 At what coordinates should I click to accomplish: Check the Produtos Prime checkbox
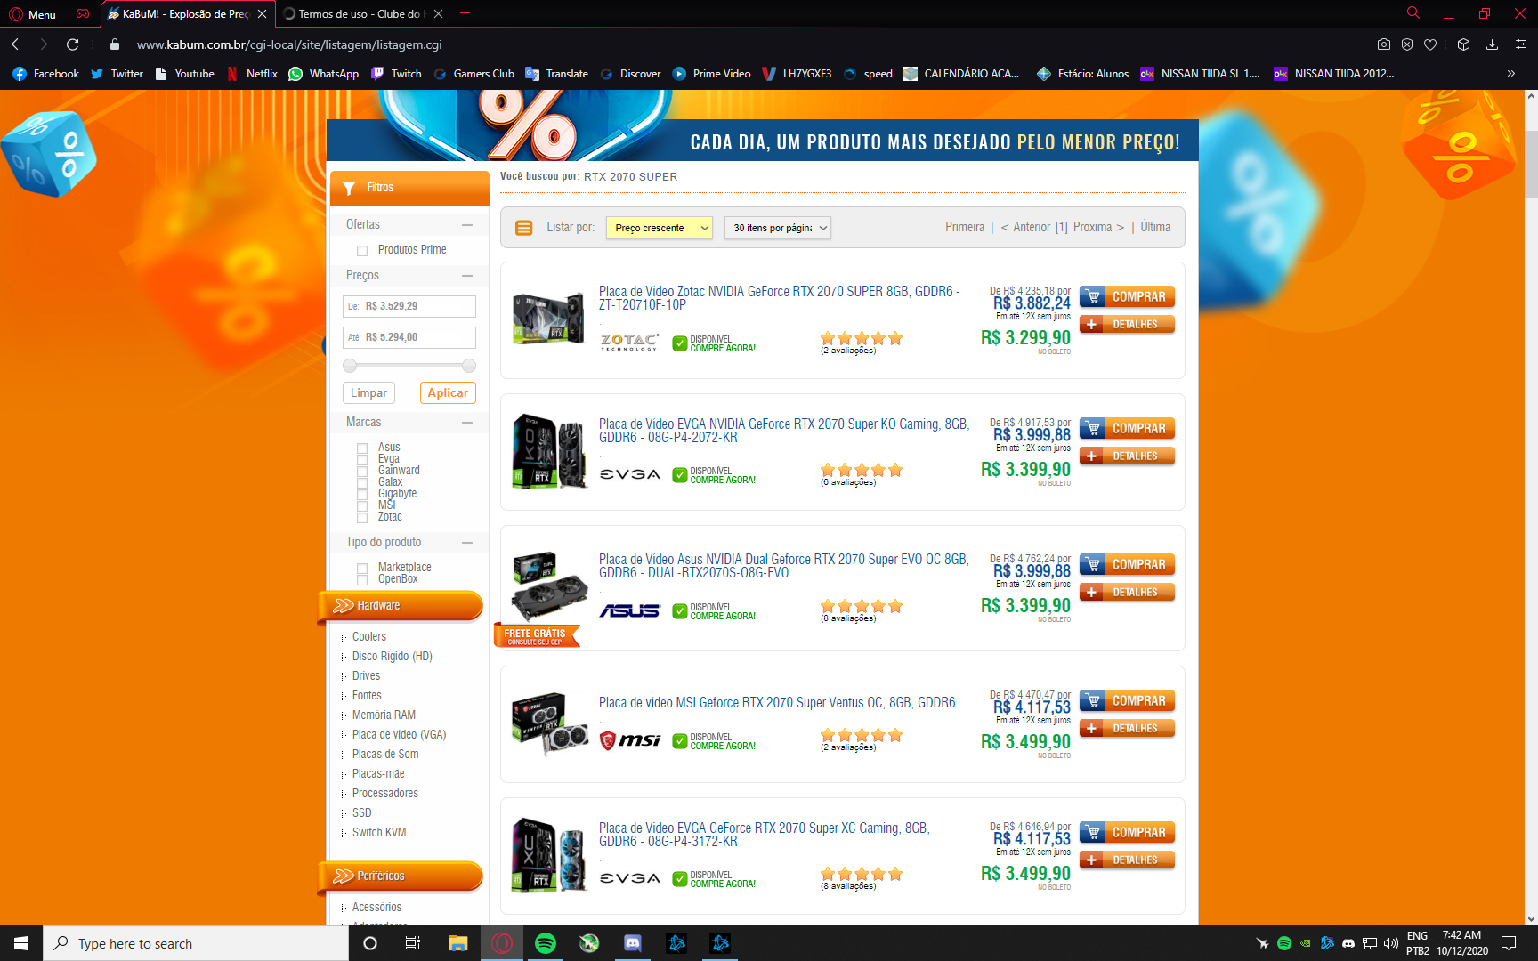click(362, 251)
